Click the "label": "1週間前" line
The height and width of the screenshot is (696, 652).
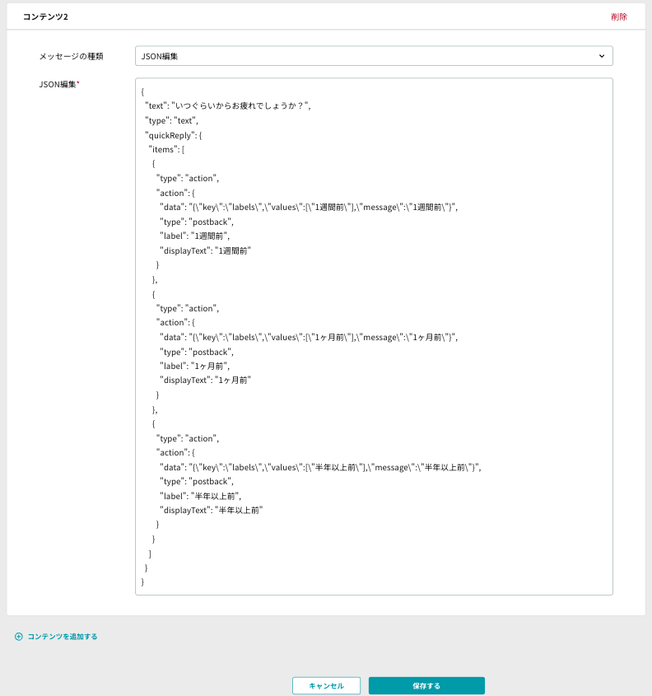[x=195, y=236]
